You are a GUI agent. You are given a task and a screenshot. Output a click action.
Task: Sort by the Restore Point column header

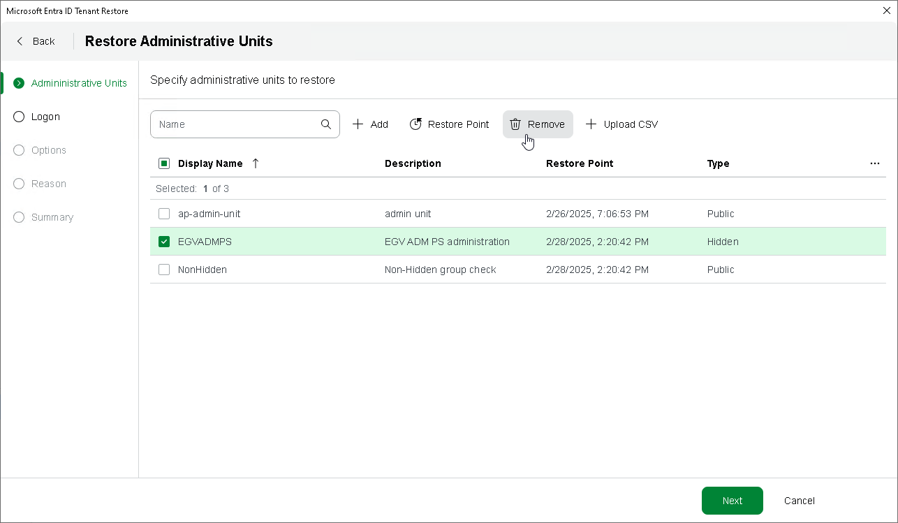click(580, 163)
